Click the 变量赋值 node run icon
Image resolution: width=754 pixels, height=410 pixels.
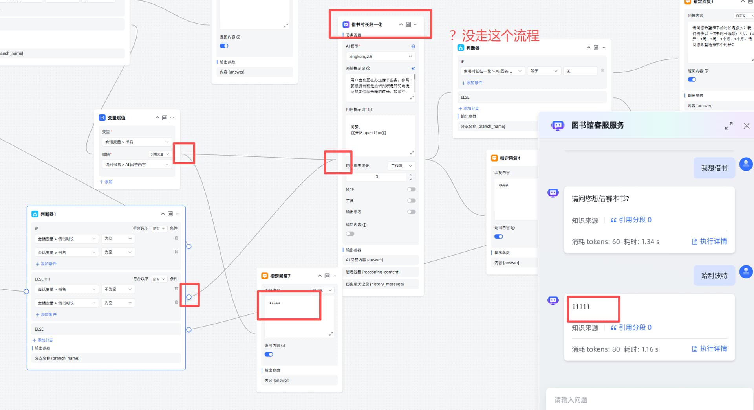click(165, 118)
